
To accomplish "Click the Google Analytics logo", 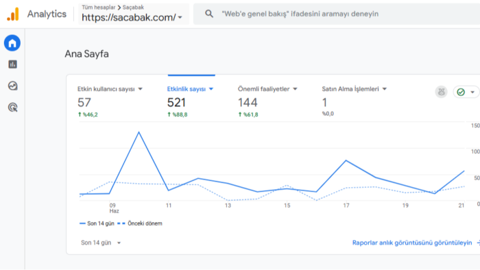I will pyautogui.click(x=13, y=14).
